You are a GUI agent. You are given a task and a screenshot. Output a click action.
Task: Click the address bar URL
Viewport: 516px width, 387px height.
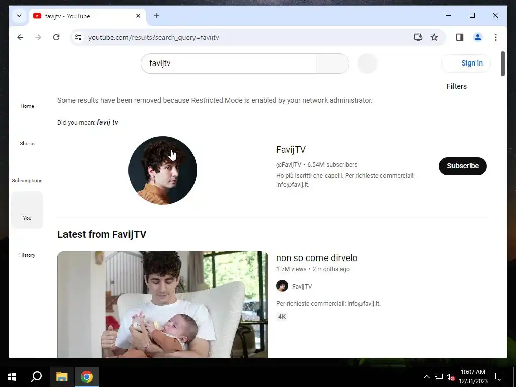tap(153, 37)
